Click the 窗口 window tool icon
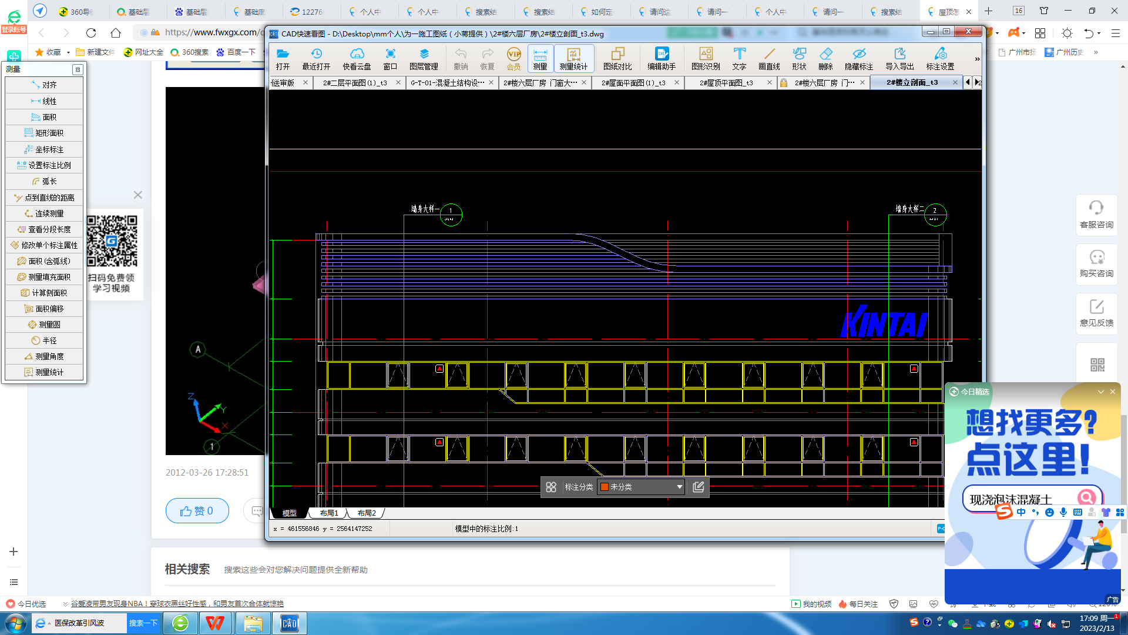Image resolution: width=1128 pixels, height=635 pixels. (390, 59)
